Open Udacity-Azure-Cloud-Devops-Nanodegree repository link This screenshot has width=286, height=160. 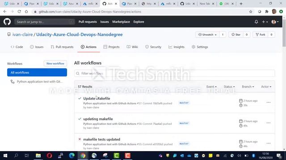pyautogui.click(x=80, y=35)
